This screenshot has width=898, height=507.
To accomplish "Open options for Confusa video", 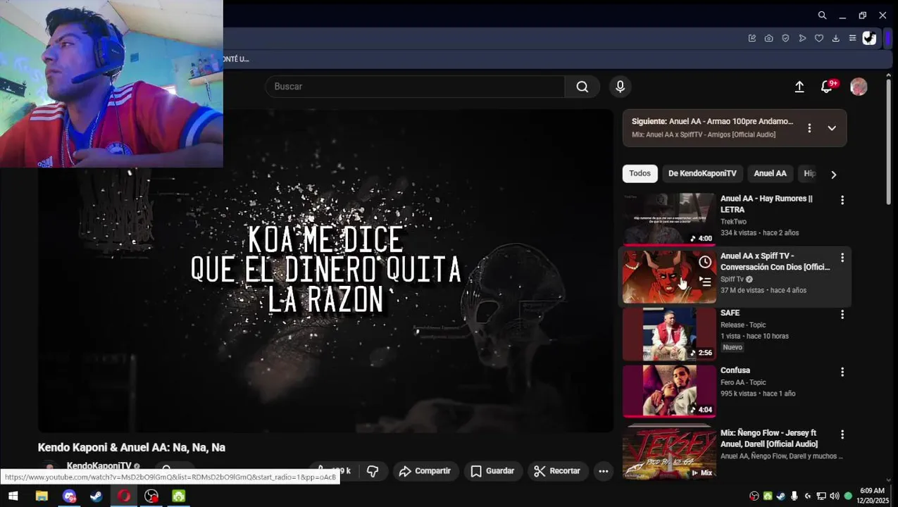I will 842,373.
